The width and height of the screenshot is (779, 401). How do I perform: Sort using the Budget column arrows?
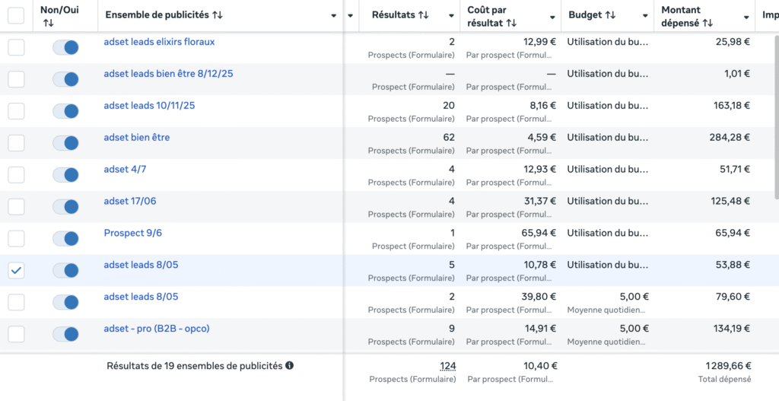point(610,15)
